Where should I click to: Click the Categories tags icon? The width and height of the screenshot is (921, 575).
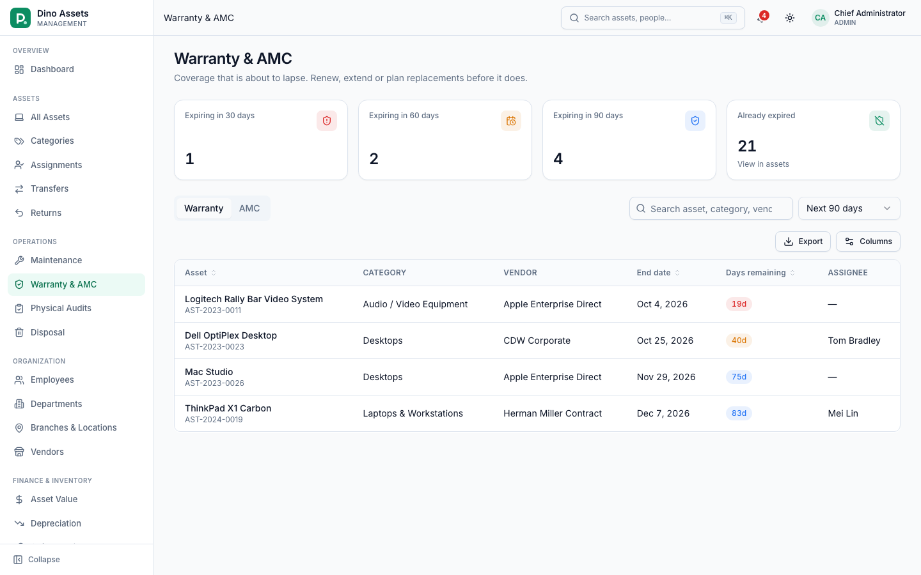tap(19, 141)
